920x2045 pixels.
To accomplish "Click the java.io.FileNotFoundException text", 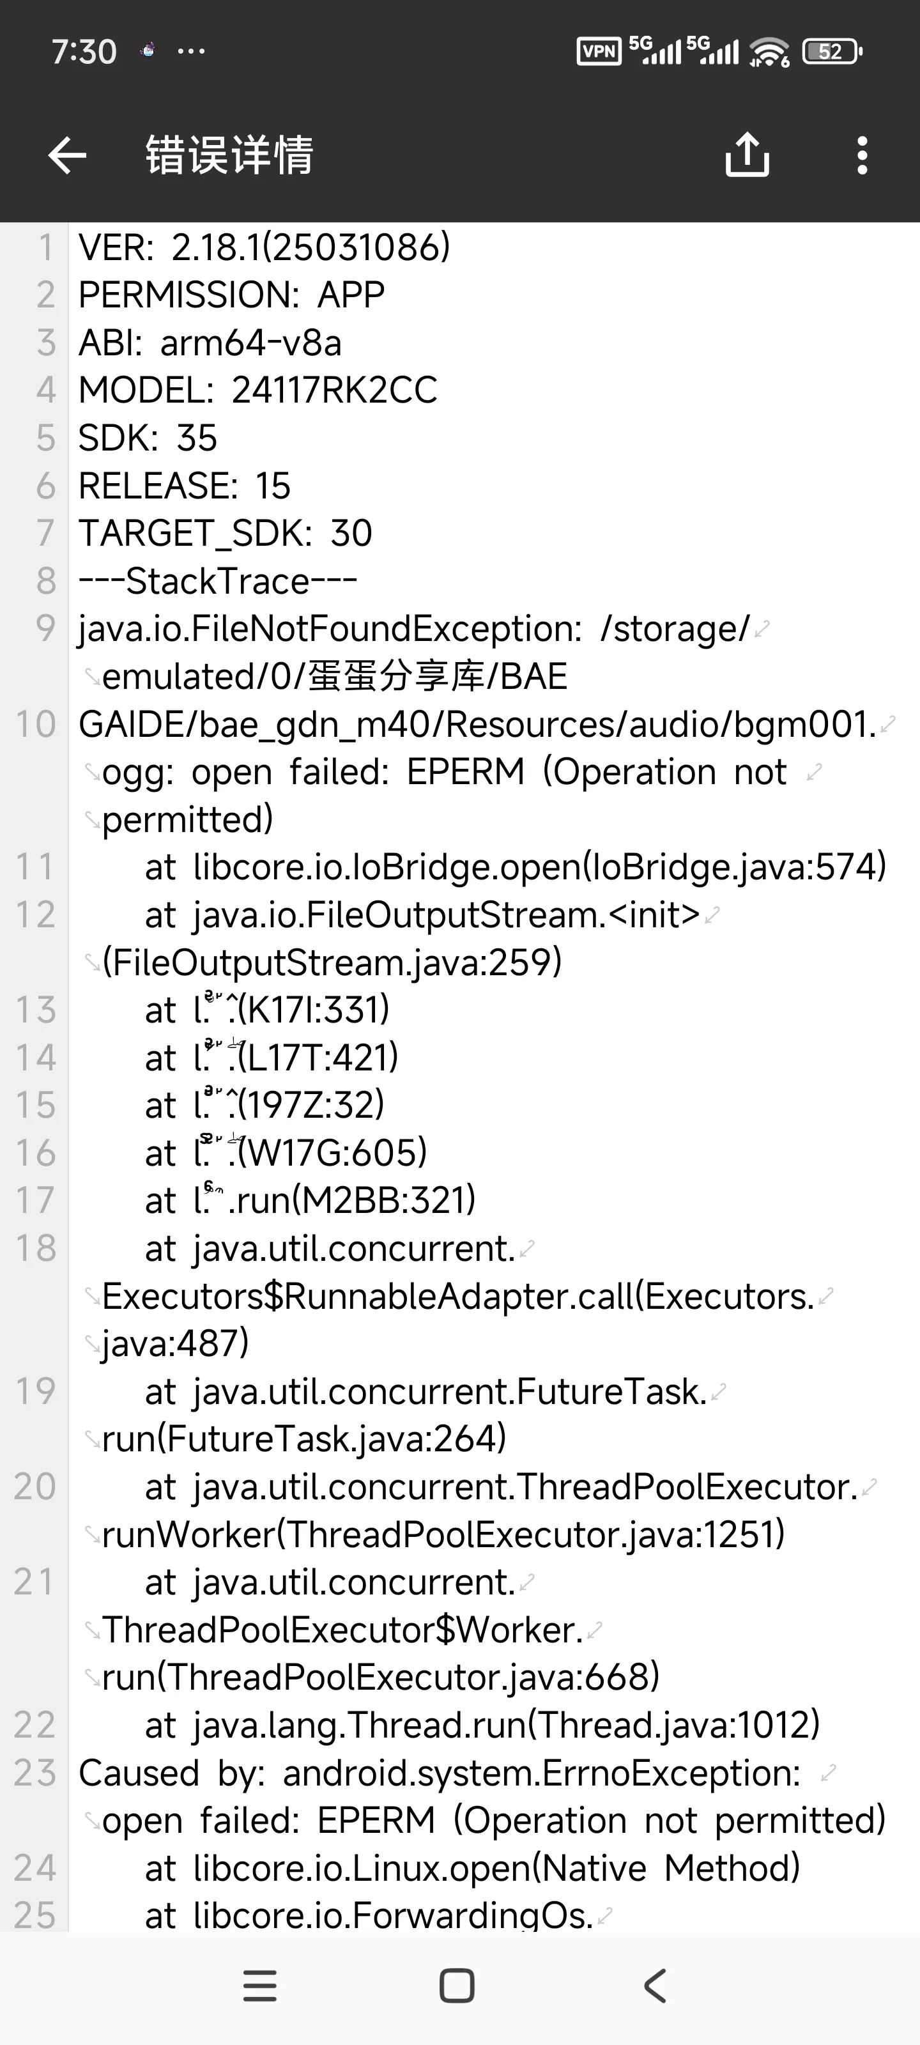I will tap(330, 629).
